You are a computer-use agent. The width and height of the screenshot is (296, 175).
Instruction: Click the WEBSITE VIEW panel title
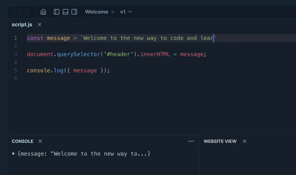point(220,141)
